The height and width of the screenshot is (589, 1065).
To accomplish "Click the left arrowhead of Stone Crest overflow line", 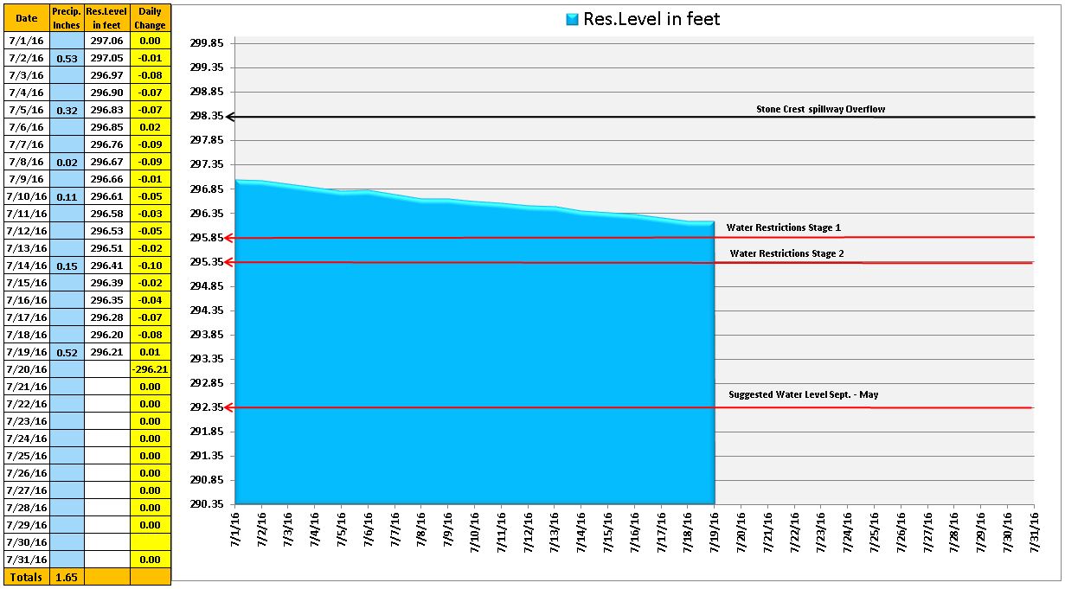I will [231, 117].
